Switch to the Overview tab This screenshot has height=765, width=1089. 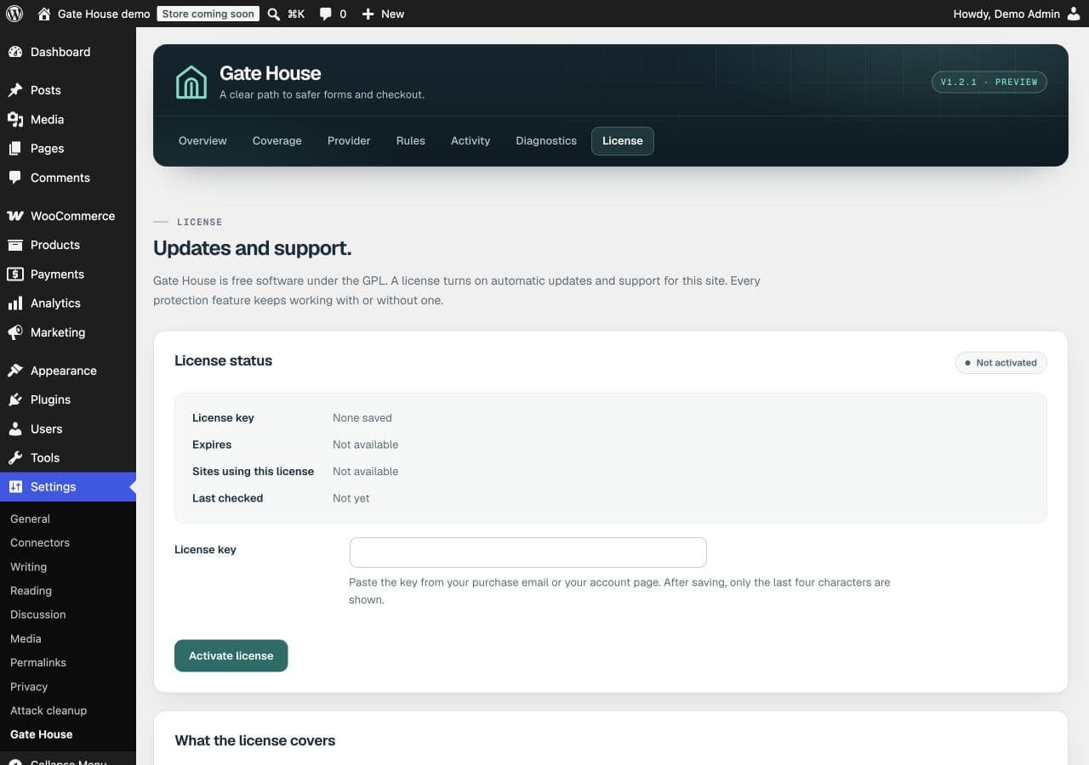pos(202,141)
